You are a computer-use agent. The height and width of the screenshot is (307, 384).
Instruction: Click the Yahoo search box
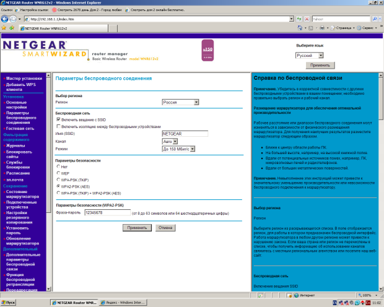click(341, 19)
